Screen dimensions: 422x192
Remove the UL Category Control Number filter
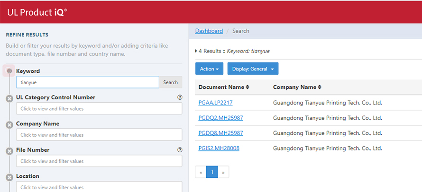pyautogui.click(x=9, y=99)
